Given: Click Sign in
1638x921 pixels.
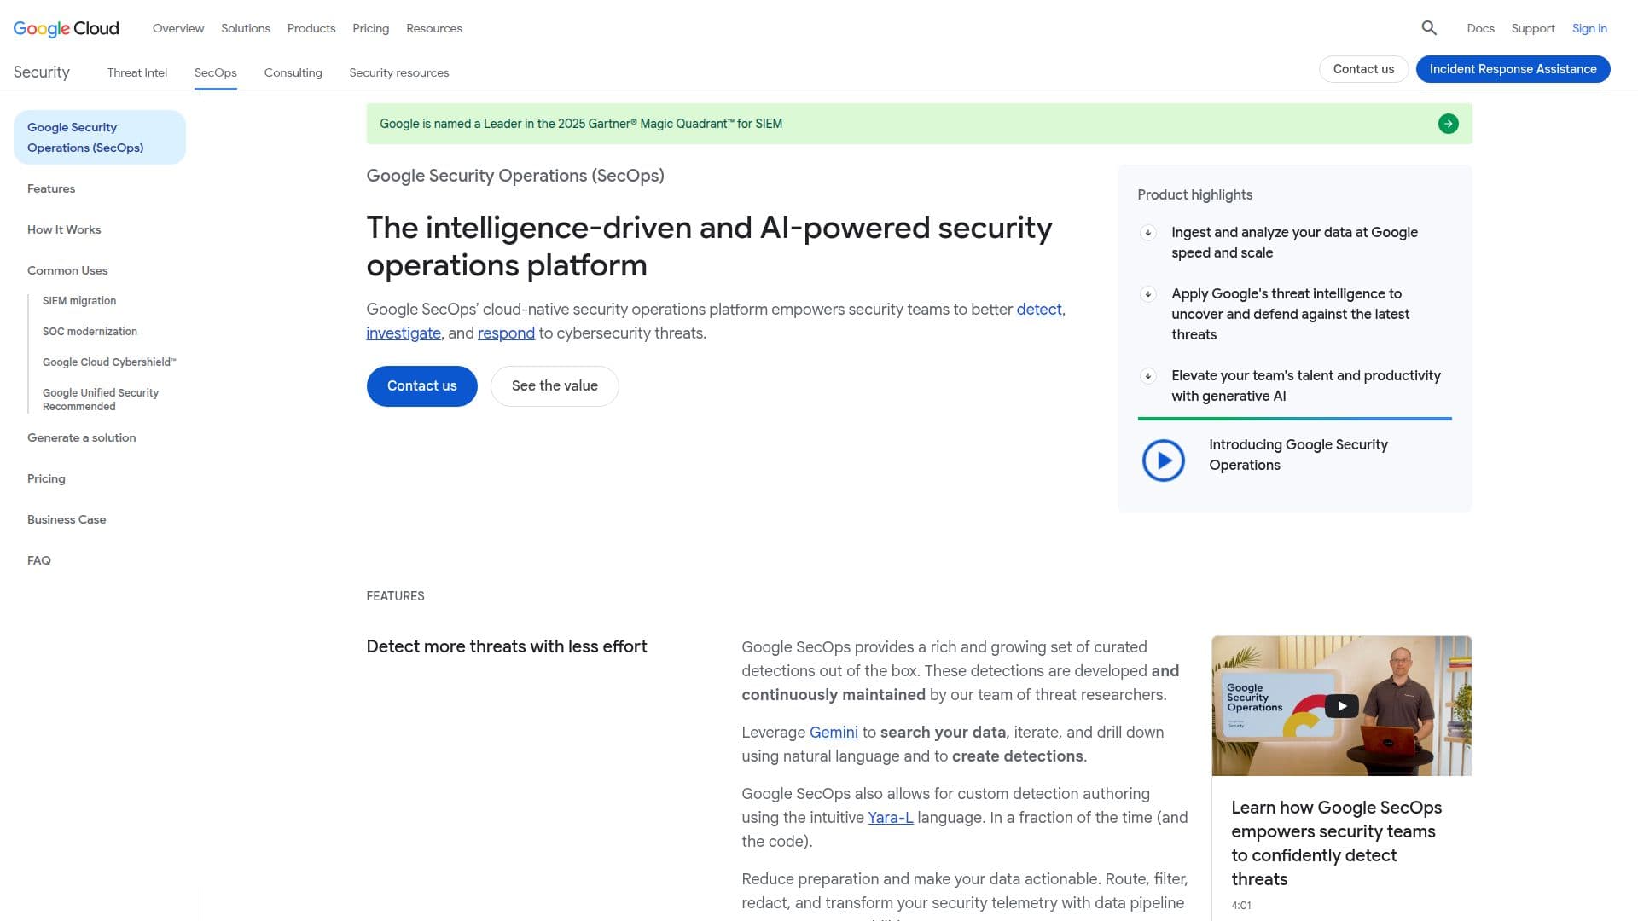Looking at the screenshot, I should (x=1589, y=28).
